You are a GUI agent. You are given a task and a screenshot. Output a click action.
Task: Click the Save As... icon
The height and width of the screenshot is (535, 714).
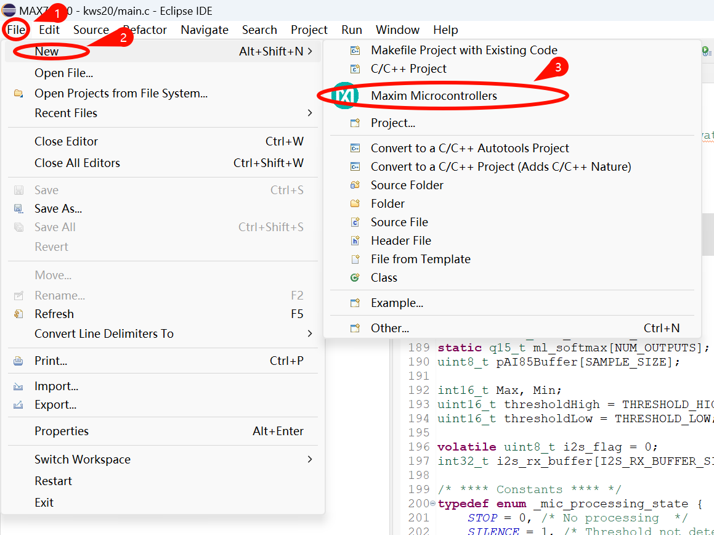18,209
